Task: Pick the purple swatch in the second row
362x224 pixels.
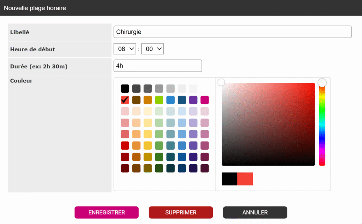Action: coord(193,100)
